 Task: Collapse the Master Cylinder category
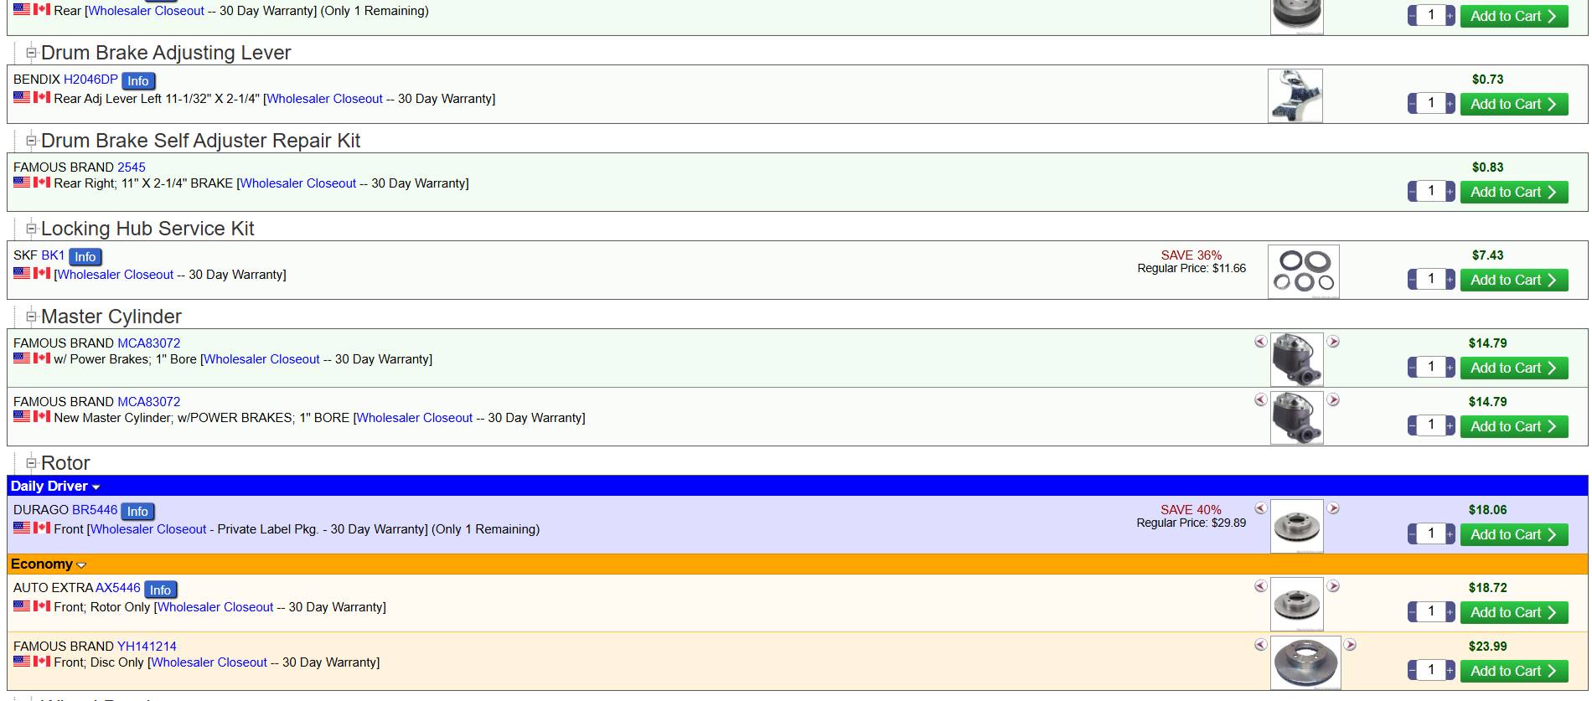(x=31, y=317)
